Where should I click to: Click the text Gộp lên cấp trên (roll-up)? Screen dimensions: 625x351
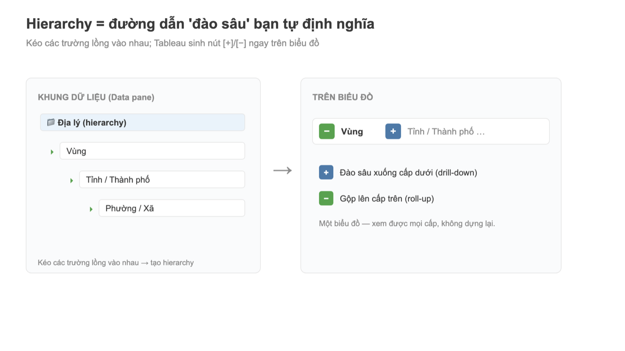pos(387,199)
